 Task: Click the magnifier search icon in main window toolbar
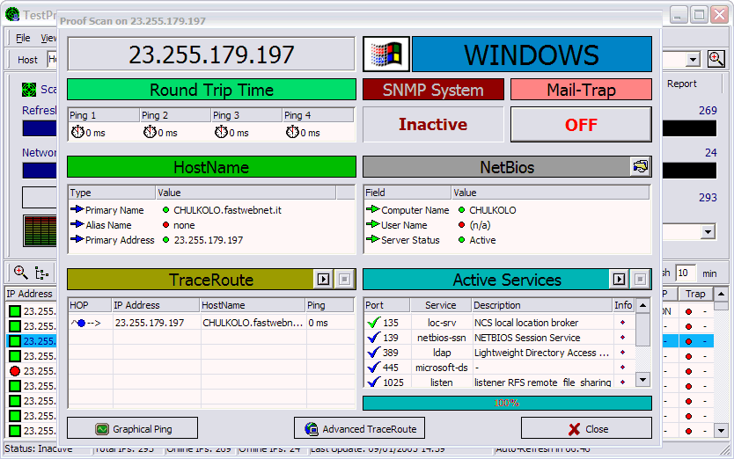click(x=716, y=59)
